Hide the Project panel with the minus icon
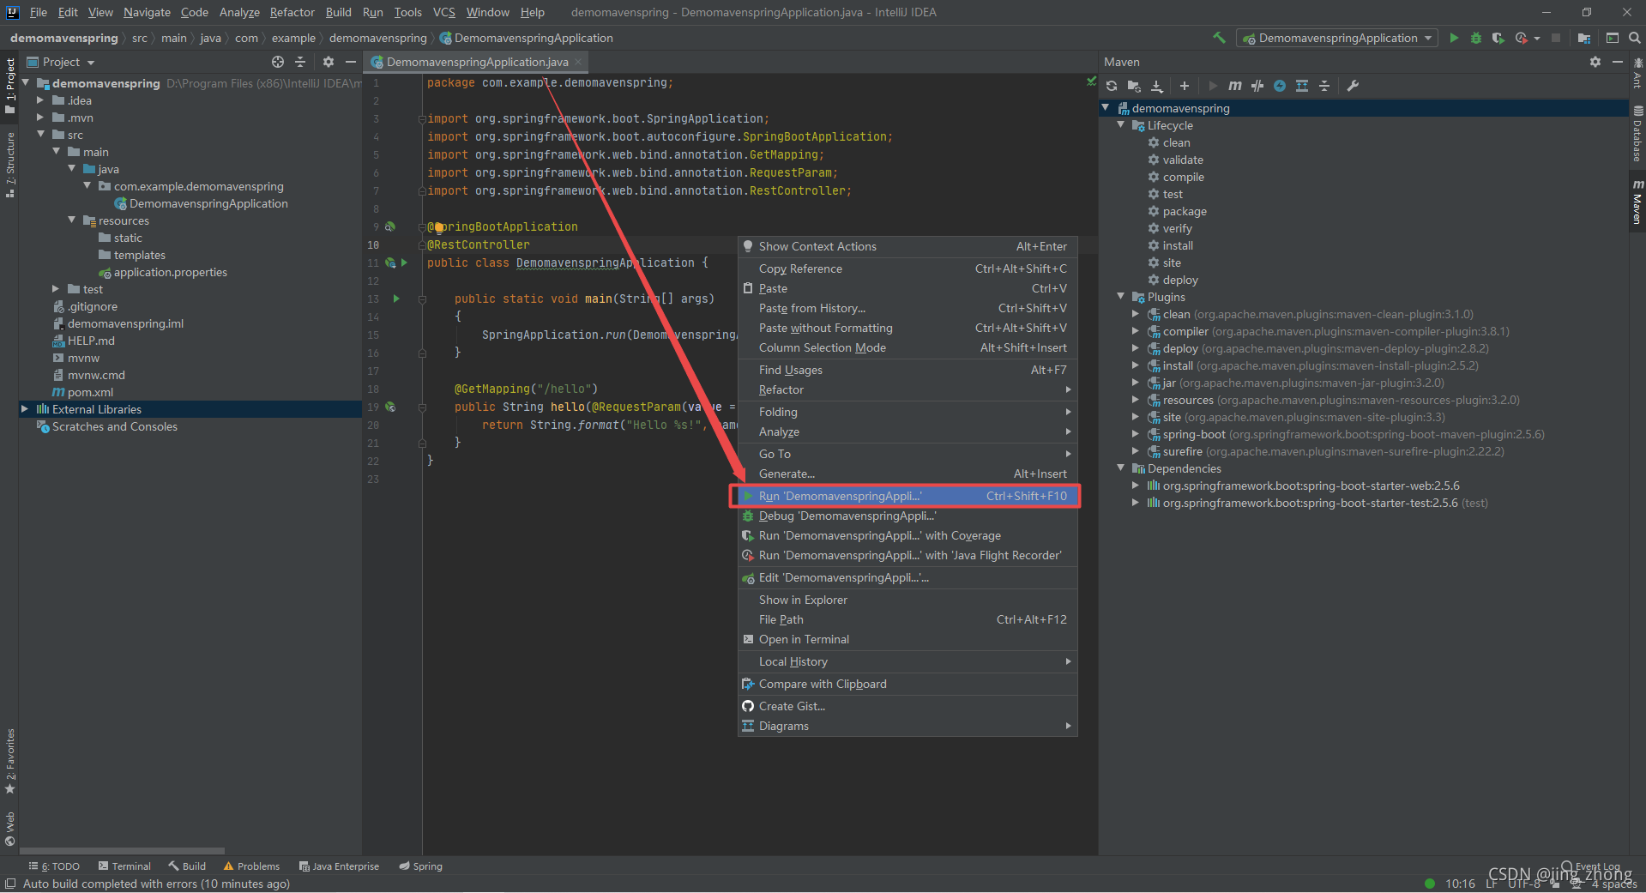Viewport: 1646px width, 893px height. click(351, 62)
